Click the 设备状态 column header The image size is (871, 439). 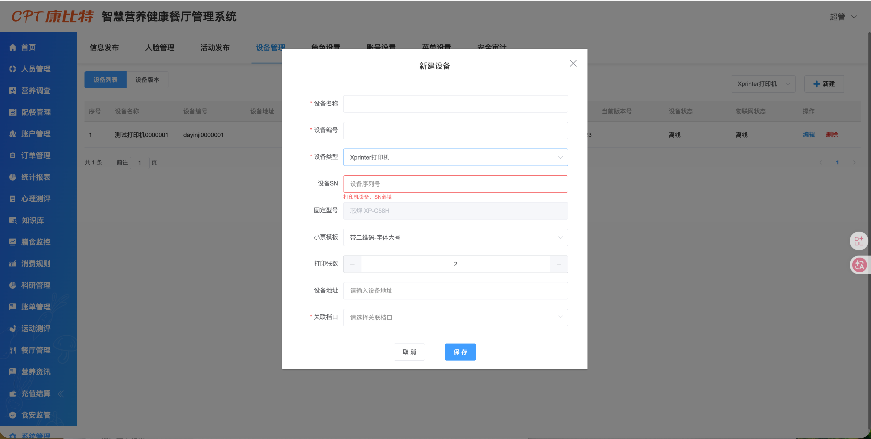click(x=681, y=111)
